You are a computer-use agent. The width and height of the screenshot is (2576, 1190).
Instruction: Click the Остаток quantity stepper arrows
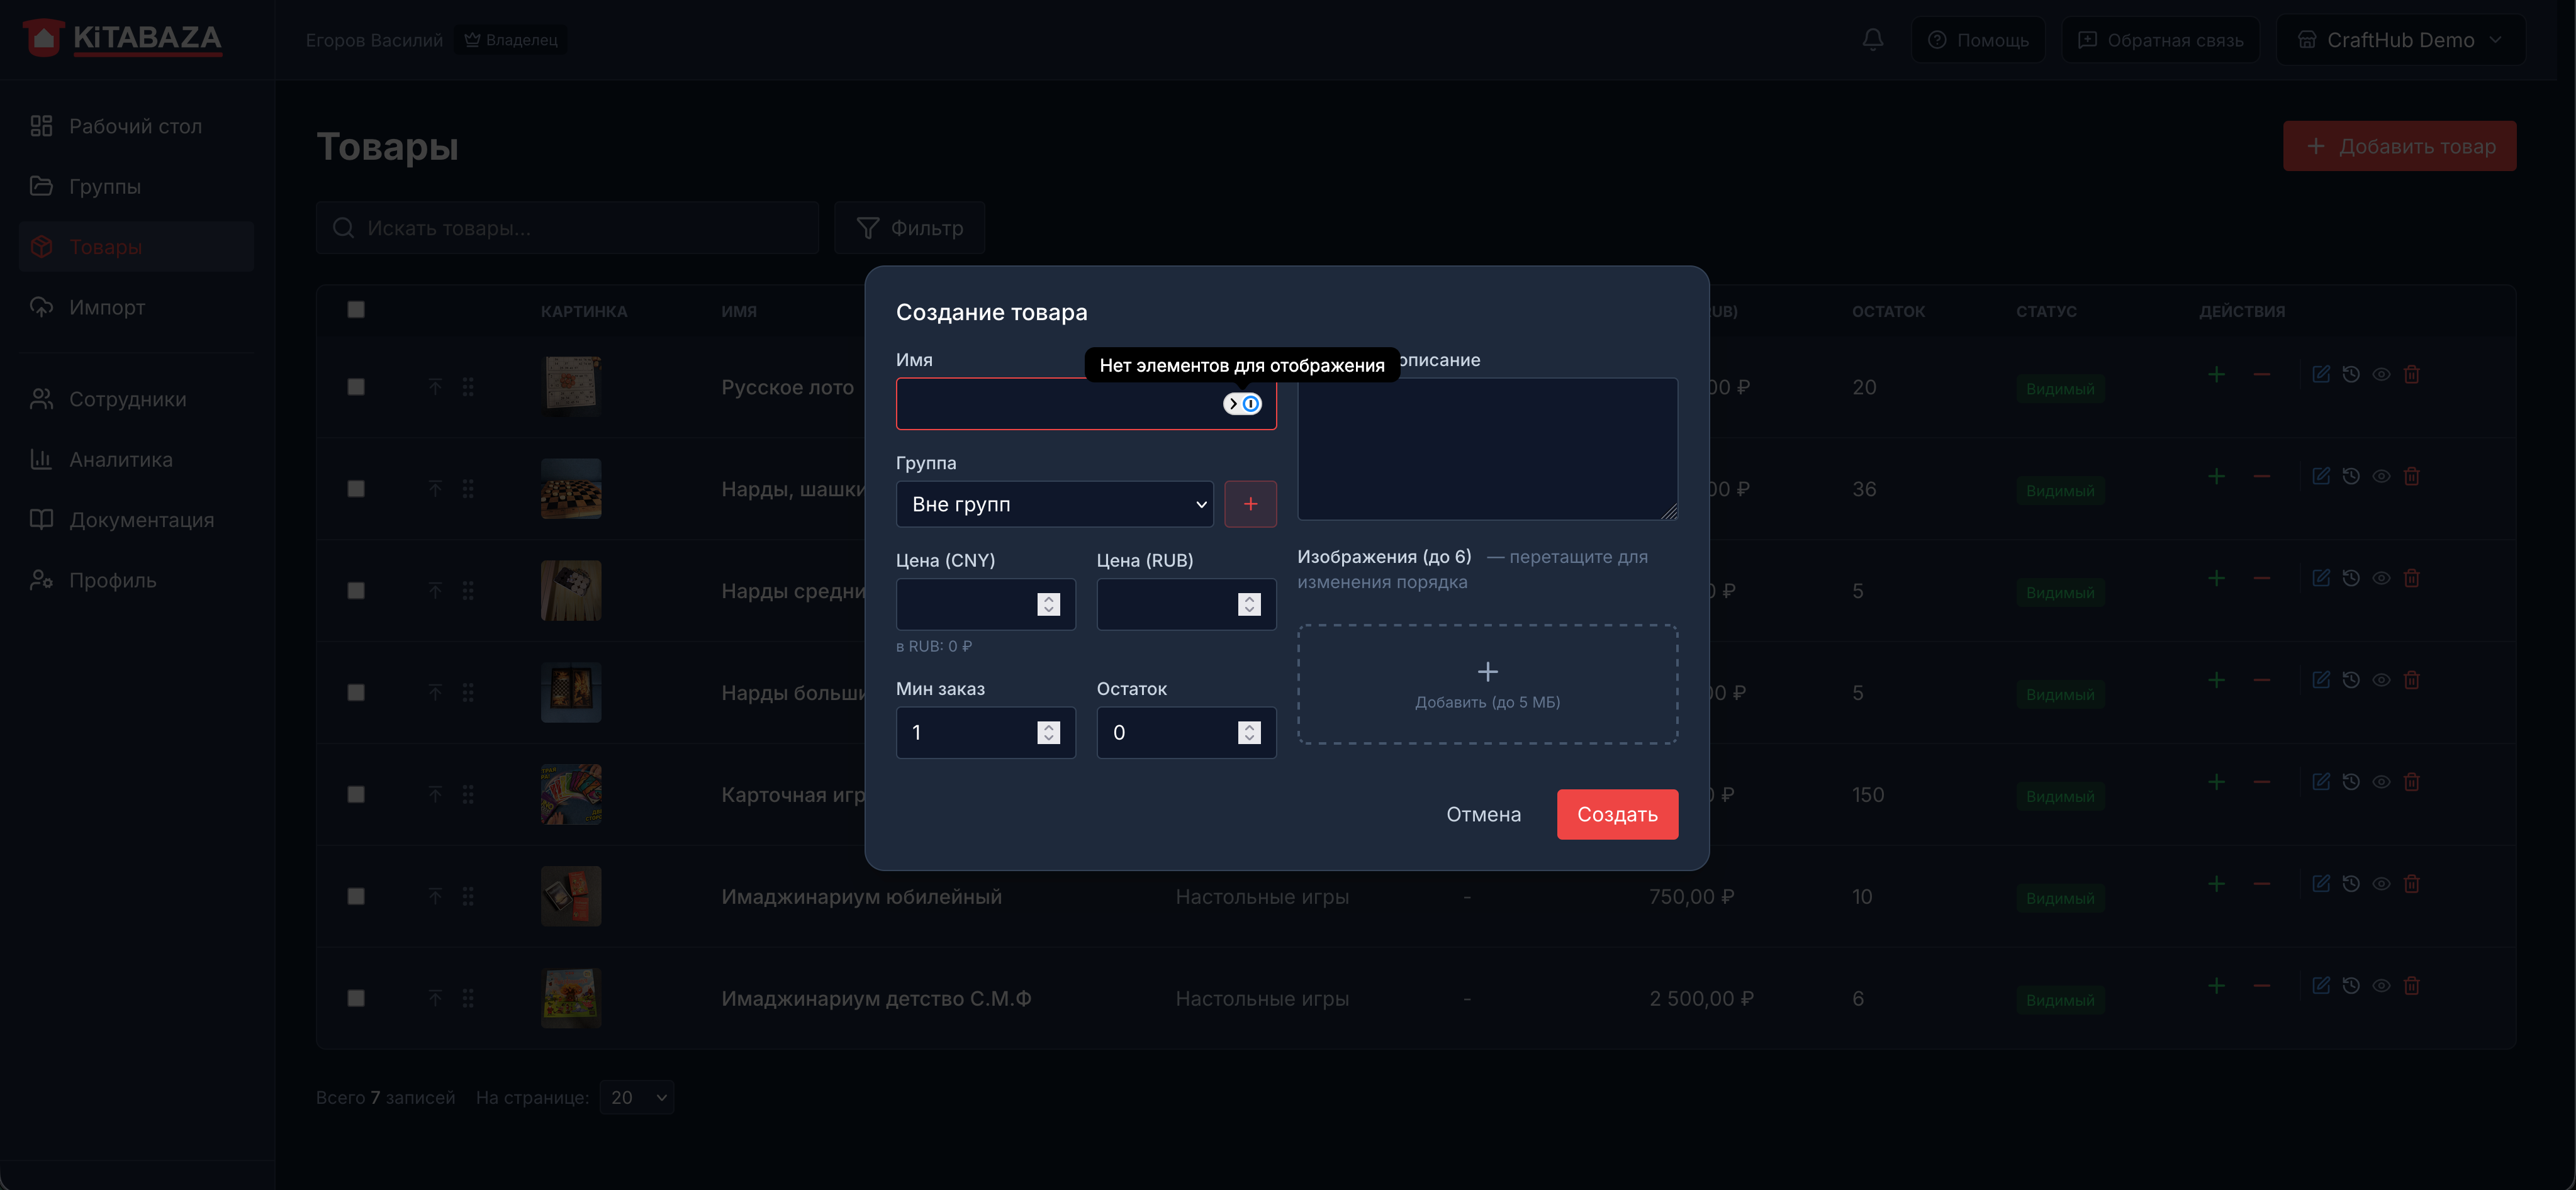(1249, 733)
